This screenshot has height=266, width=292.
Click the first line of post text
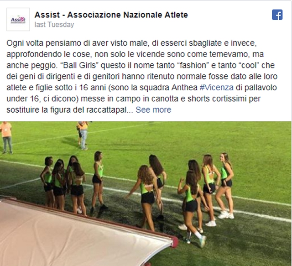tap(132, 43)
